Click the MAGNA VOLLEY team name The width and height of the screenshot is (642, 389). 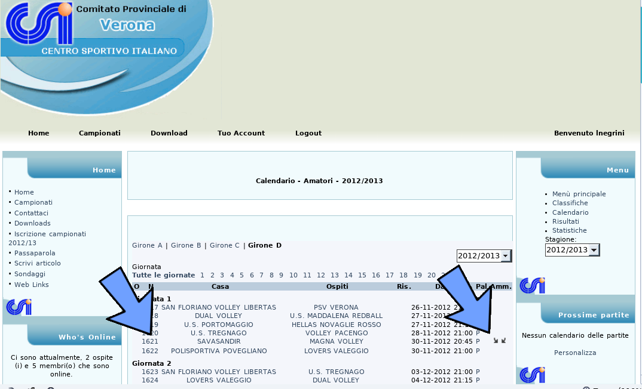(337, 341)
